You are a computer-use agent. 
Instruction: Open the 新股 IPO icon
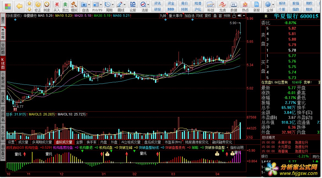coord(256,7)
